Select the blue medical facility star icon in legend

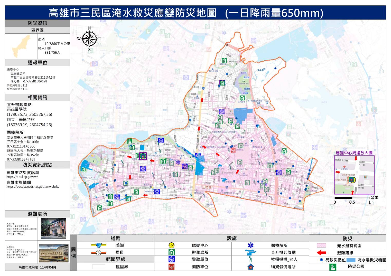[250, 245]
